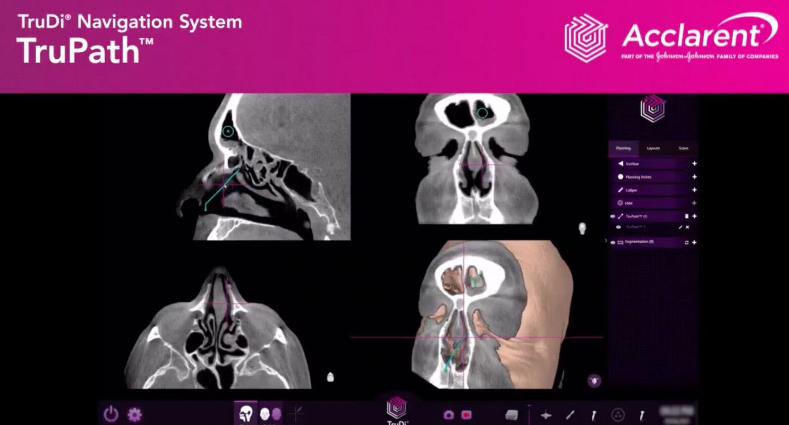Delete all TruPath entries with trash icon
The height and width of the screenshot is (425, 789).
[x=686, y=216]
